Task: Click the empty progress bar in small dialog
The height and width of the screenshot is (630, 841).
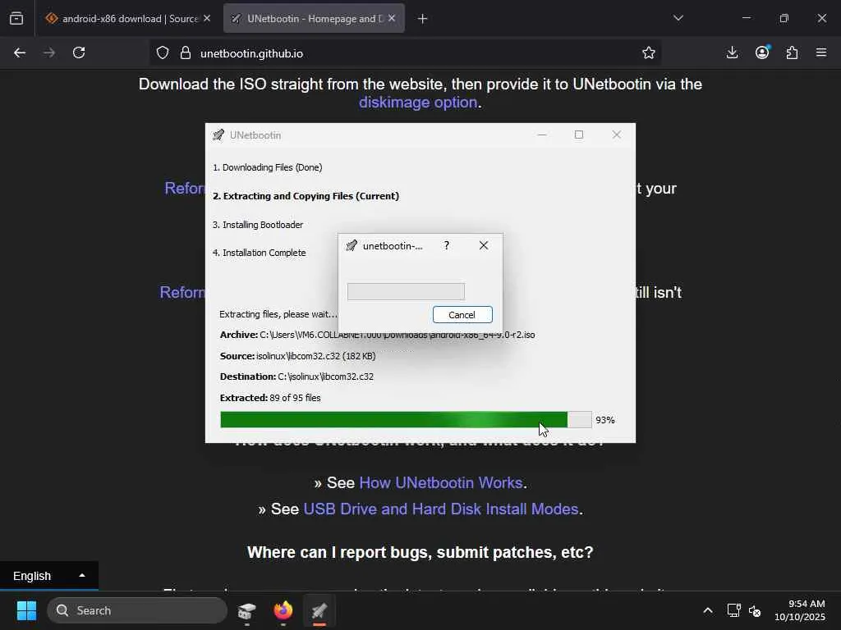Action: 406,291
